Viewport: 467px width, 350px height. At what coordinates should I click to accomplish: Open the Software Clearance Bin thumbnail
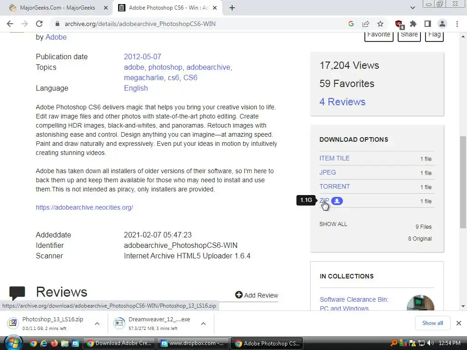[420, 303]
